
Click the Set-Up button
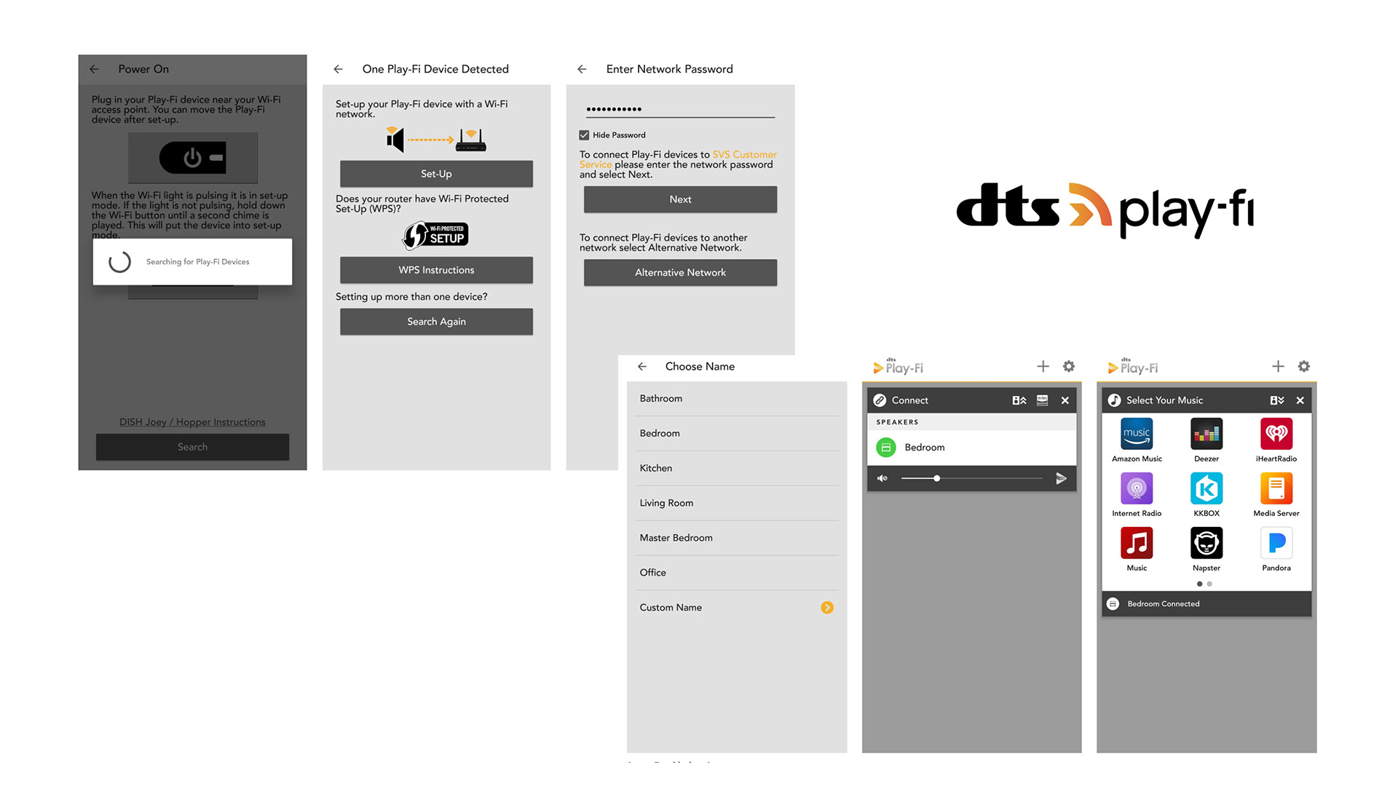435,174
